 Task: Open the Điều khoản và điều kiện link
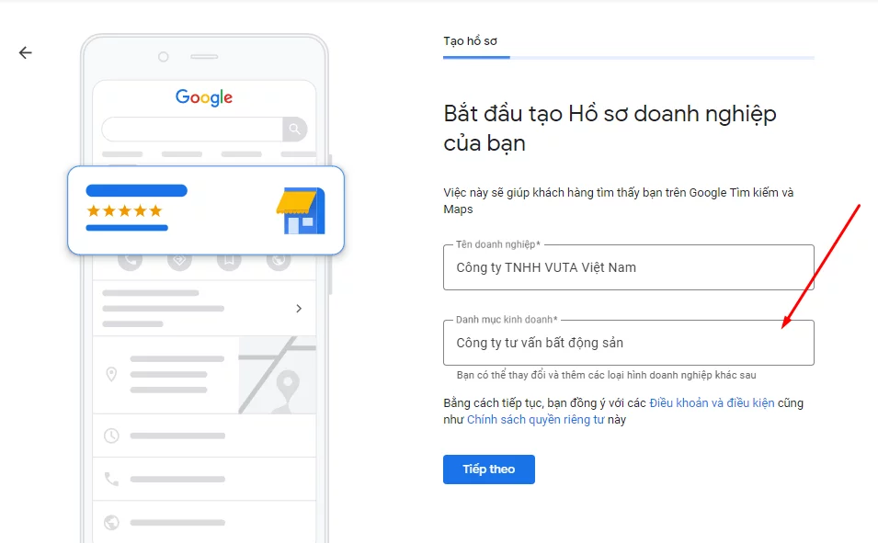pyautogui.click(x=712, y=403)
